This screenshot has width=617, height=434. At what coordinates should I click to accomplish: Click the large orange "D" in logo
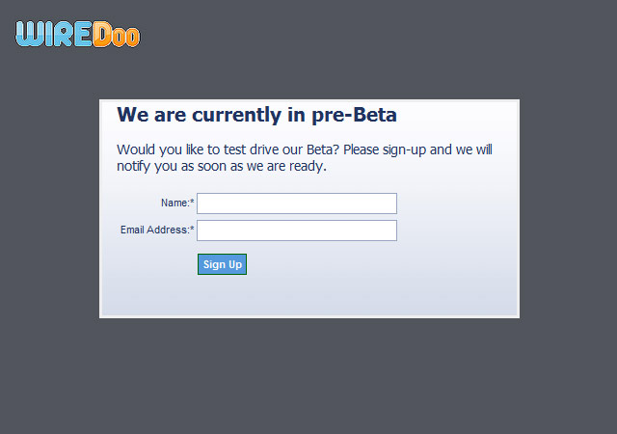pyautogui.click(x=101, y=34)
